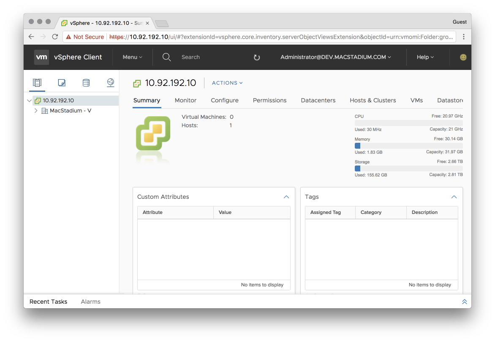Click the vSphere refresh icon in header

[x=257, y=57]
